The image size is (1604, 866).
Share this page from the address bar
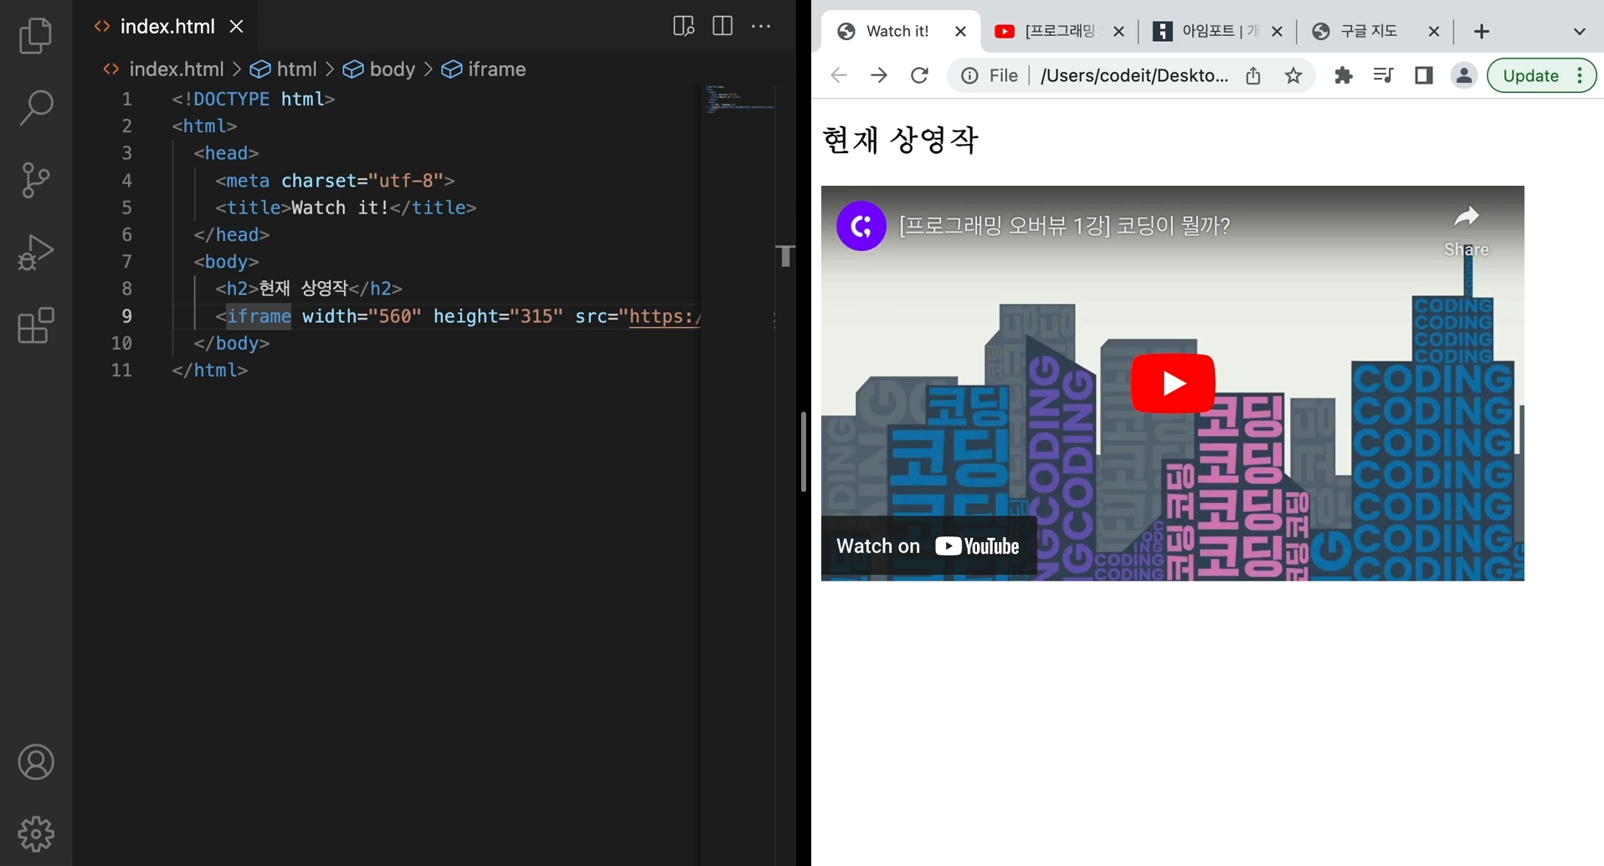click(1252, 75)
